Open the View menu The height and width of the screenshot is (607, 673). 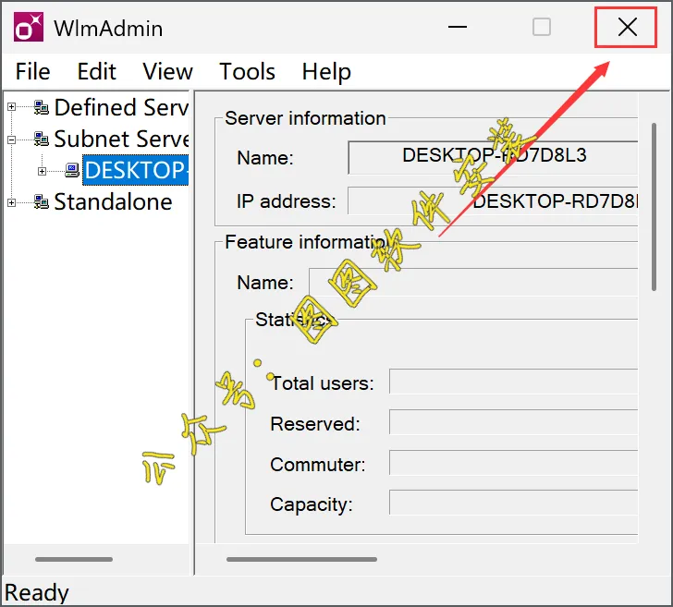click(x=167, y=71)
